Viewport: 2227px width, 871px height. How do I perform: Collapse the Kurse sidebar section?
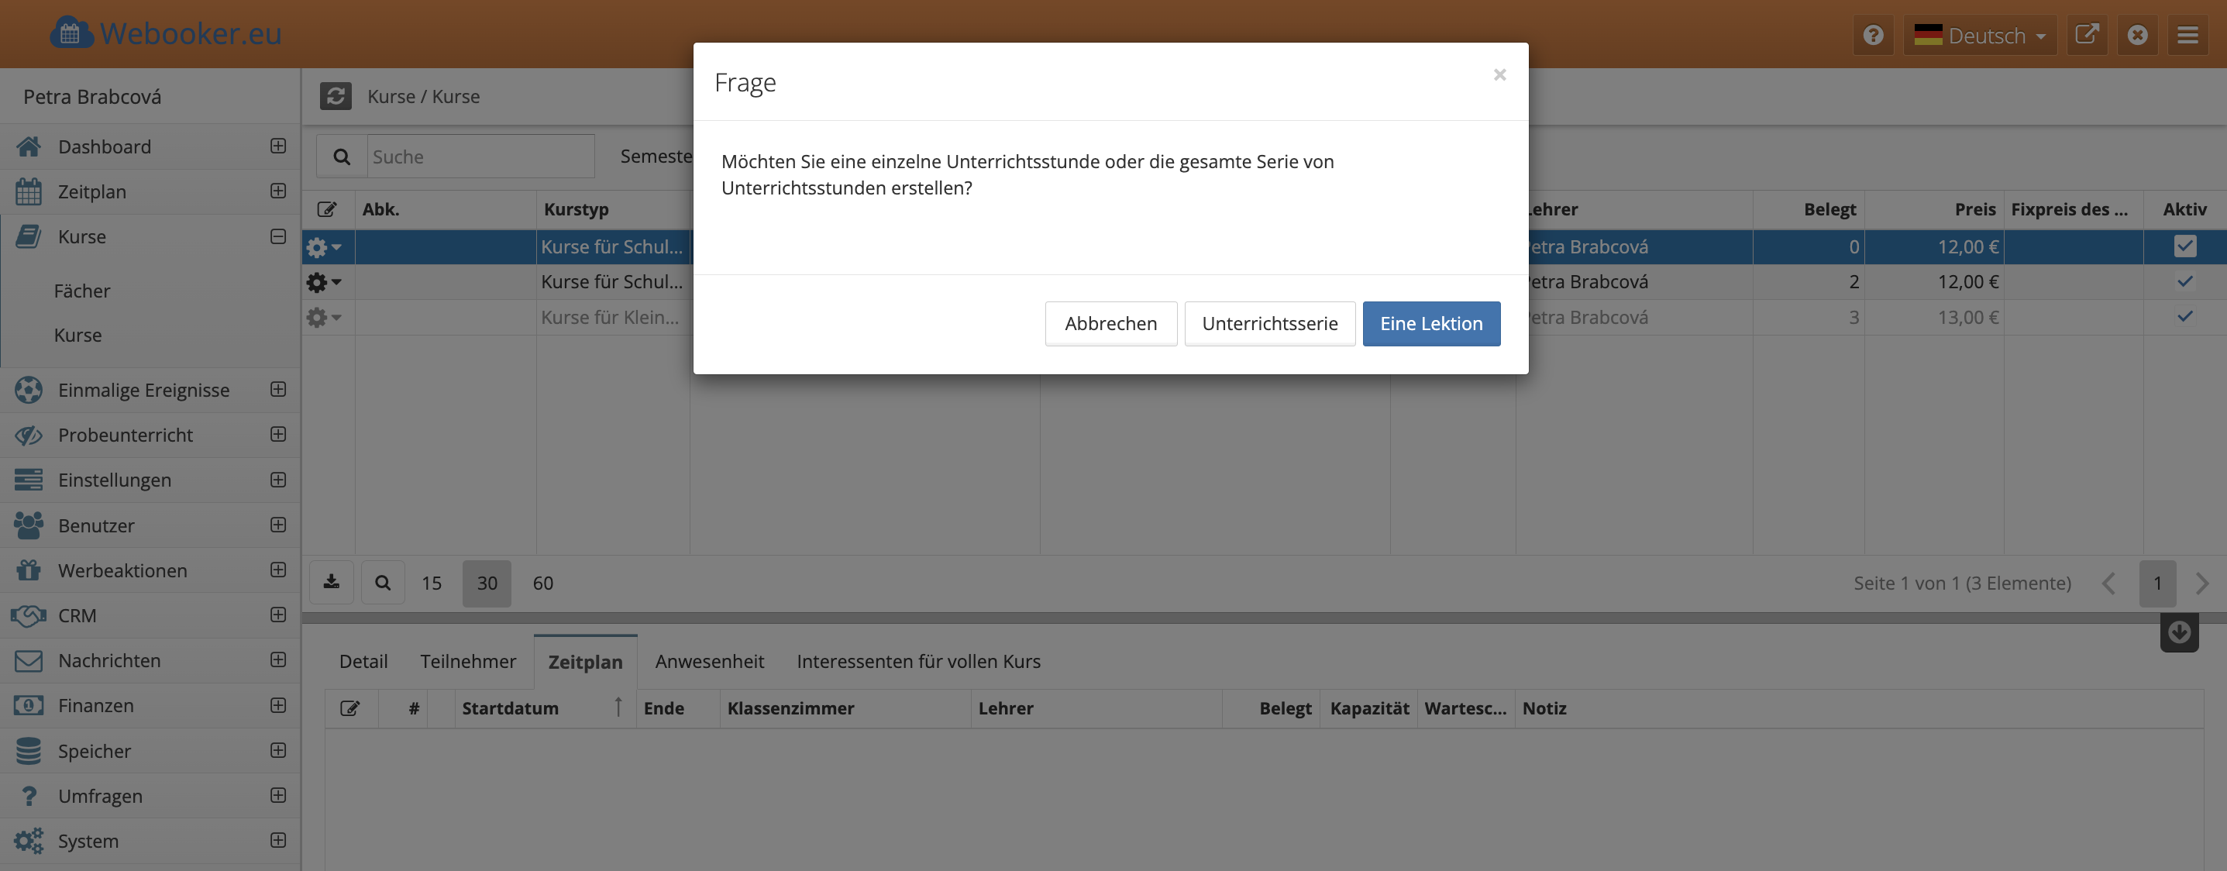pyautogui.click(x=277, y=236)
